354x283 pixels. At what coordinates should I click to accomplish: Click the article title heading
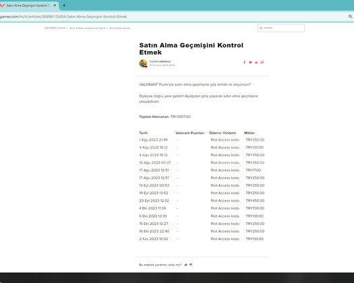point(191,49)
